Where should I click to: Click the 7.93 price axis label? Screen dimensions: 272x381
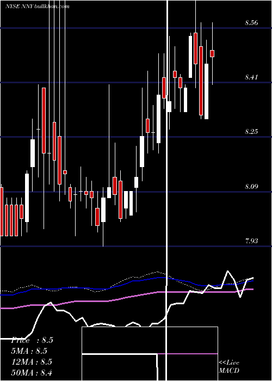pyautogui.click(x=251, y=241)
